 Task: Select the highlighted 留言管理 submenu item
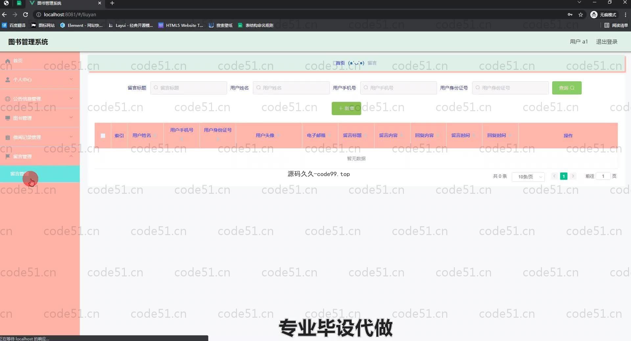(x=40, y=174)
